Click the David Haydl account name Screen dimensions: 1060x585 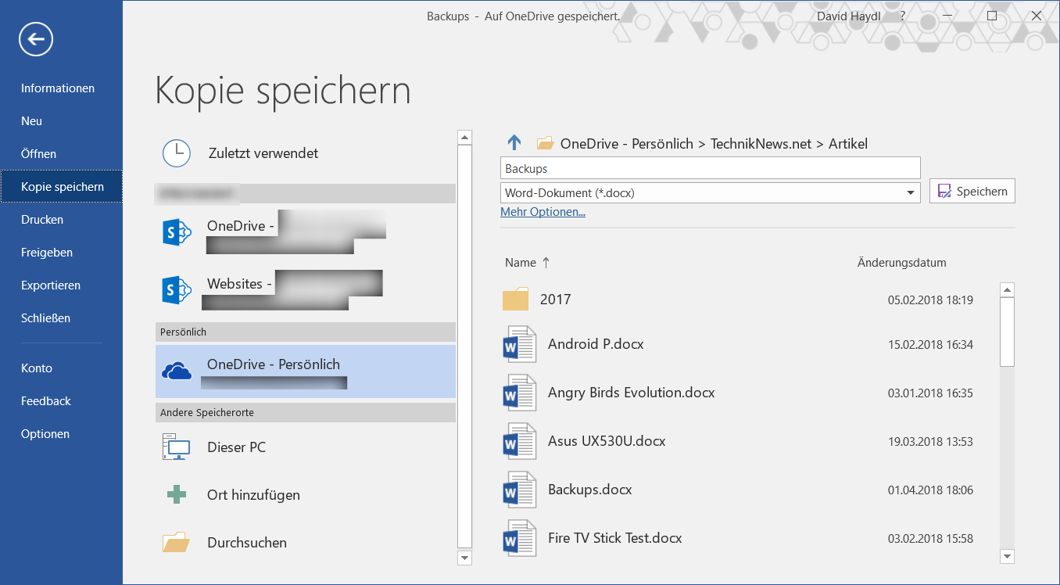click(x=850, y=16)
